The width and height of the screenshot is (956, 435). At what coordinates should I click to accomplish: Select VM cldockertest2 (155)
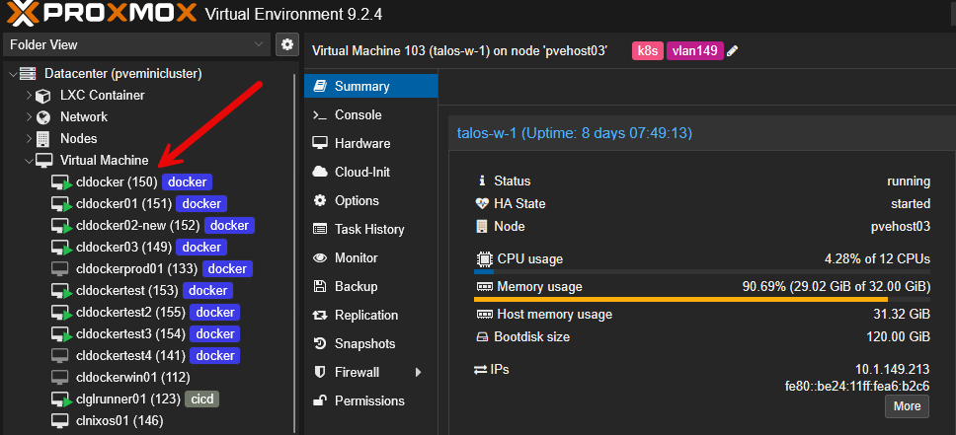tap(130, 313)
